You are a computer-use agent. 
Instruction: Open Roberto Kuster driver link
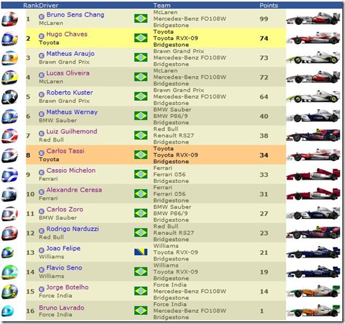(70, 93)
